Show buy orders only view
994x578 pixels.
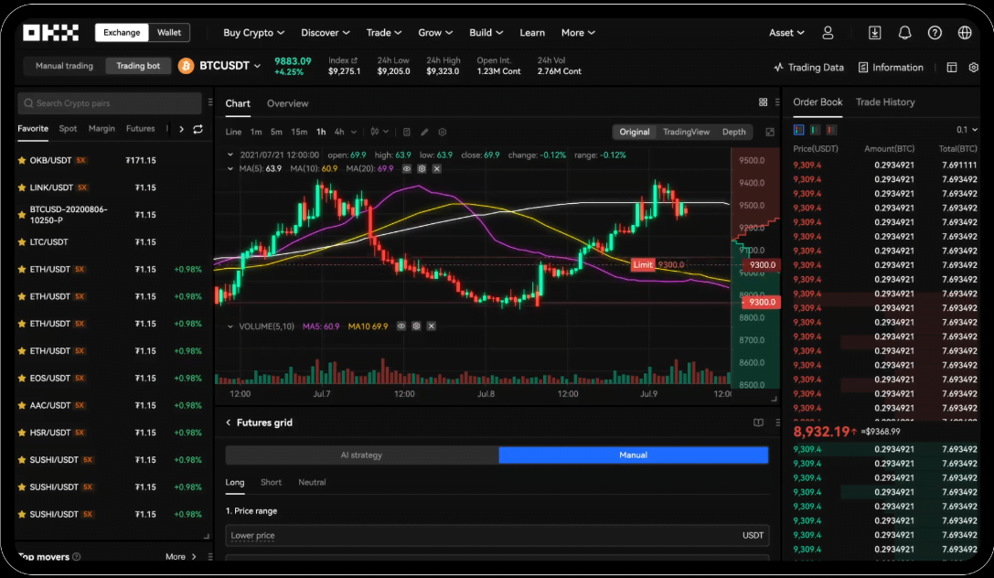pos(816,130)
